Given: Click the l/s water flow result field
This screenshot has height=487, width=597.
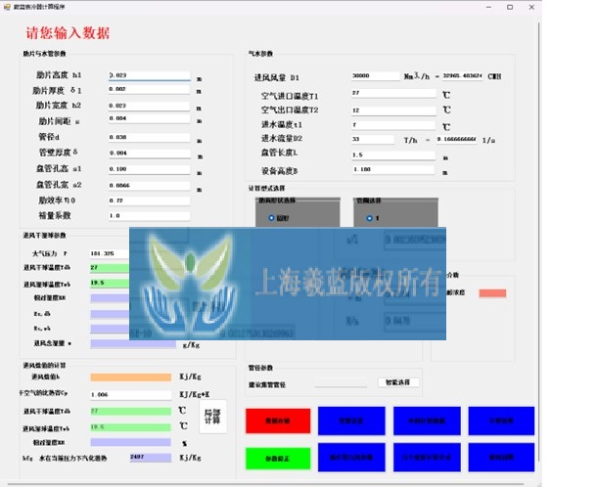Looking at the screenshot, I should pos(456,139).
